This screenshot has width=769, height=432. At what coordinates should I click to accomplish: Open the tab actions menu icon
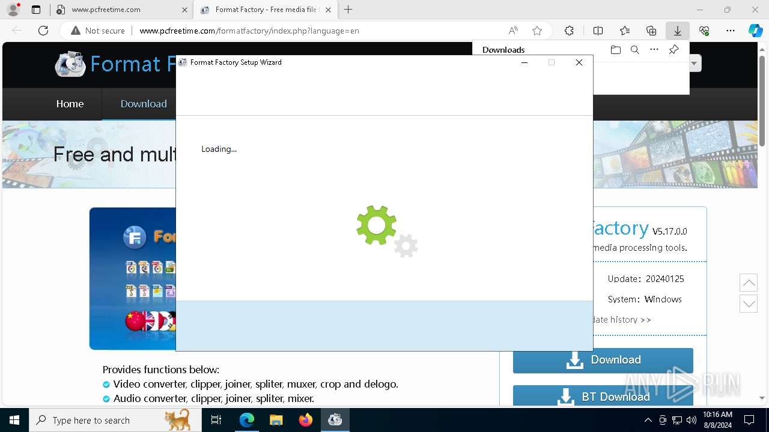point(36,10)
